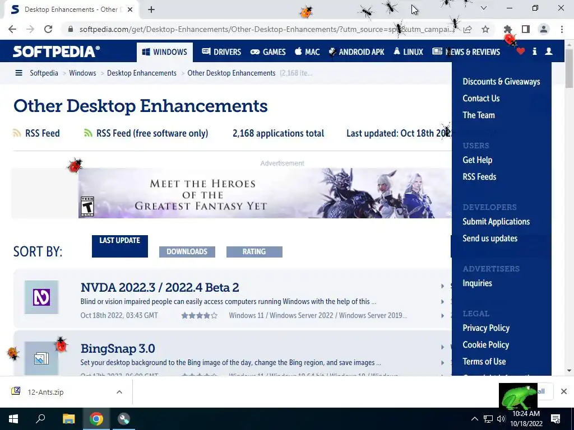Image resolution: width=574 pixels, height=430 pixels.
Task: Open the Games section
Action: (x=268, y=52)
